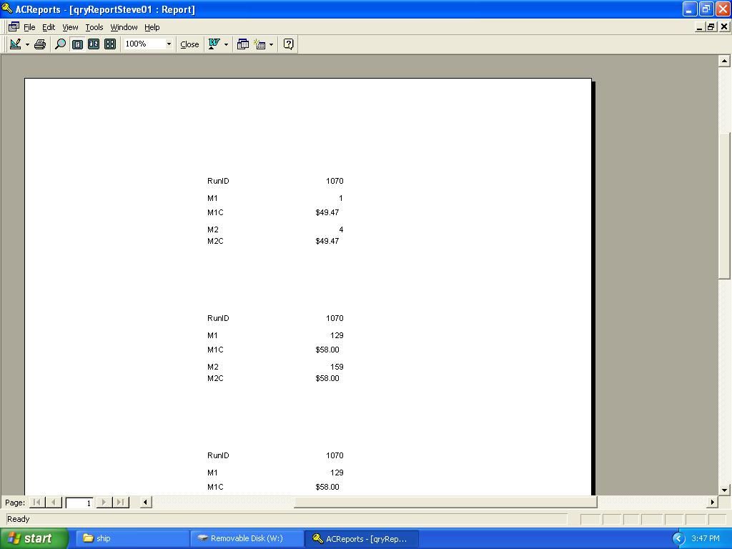The height and width of the screenshot is (549, 732).
Task: Close the print preview
Action: (189, 44)
